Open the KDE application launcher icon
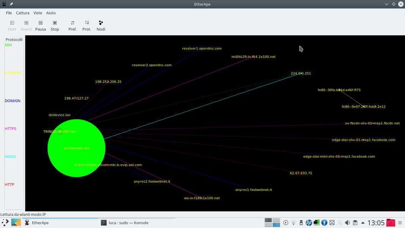The width and height of the screenshot is (405, 228). (5, 223)
